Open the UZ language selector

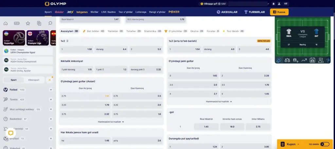pos(286,4)
